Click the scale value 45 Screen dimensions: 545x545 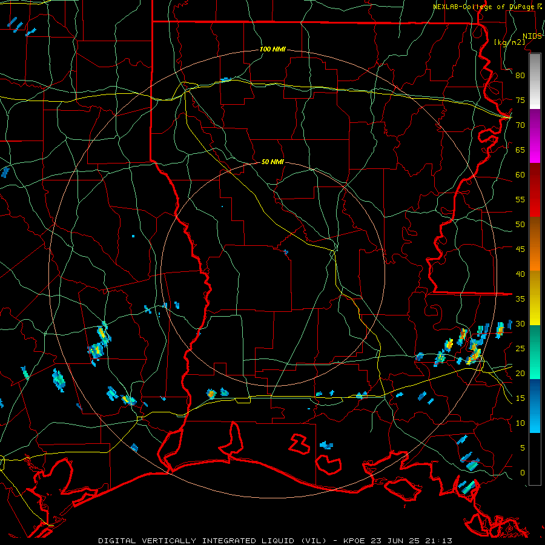[x=520, y=249]
